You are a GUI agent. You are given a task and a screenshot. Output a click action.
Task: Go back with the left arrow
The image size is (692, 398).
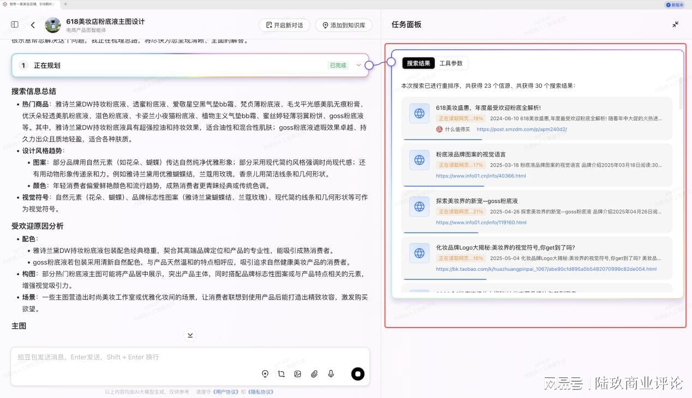tap(33, 25)
